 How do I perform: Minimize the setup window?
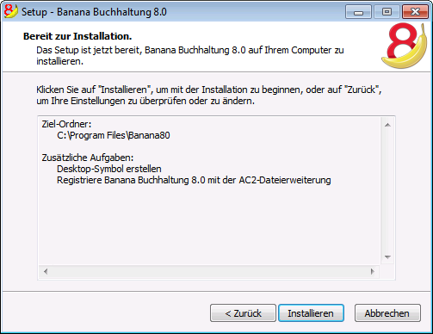(358, 12)
